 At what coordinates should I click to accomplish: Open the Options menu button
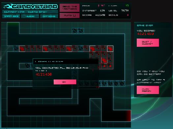[49, 16]
